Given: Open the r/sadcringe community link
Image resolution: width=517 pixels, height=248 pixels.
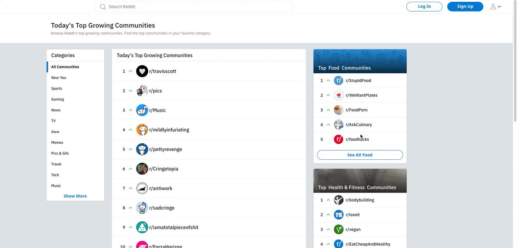Looking at the screenshot, I should pyautogui.click(x=162, y=208).
